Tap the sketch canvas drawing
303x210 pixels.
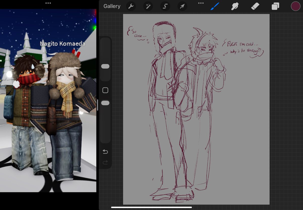tap(196, 109)
